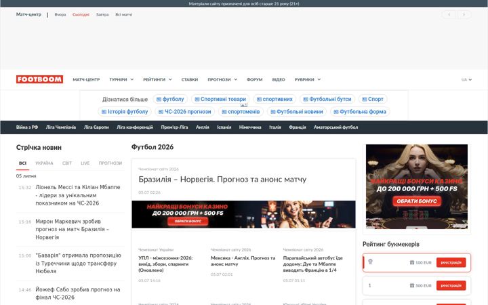Open Ставки in main navigation
Viewport: 488px width, 305px height.
[x=190, y=80]
